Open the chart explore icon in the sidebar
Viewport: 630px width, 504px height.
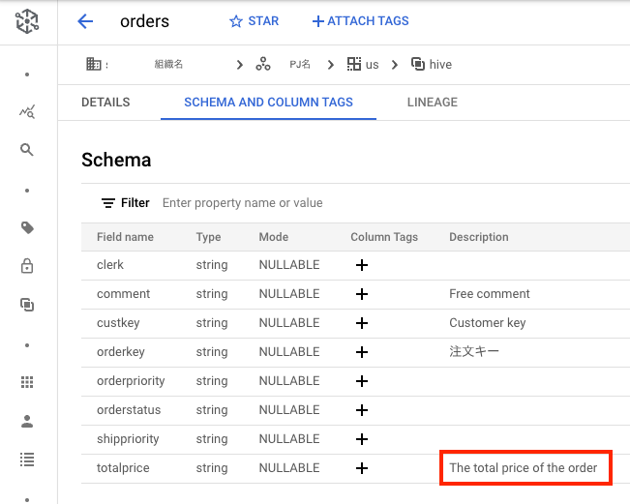(27, 112)
